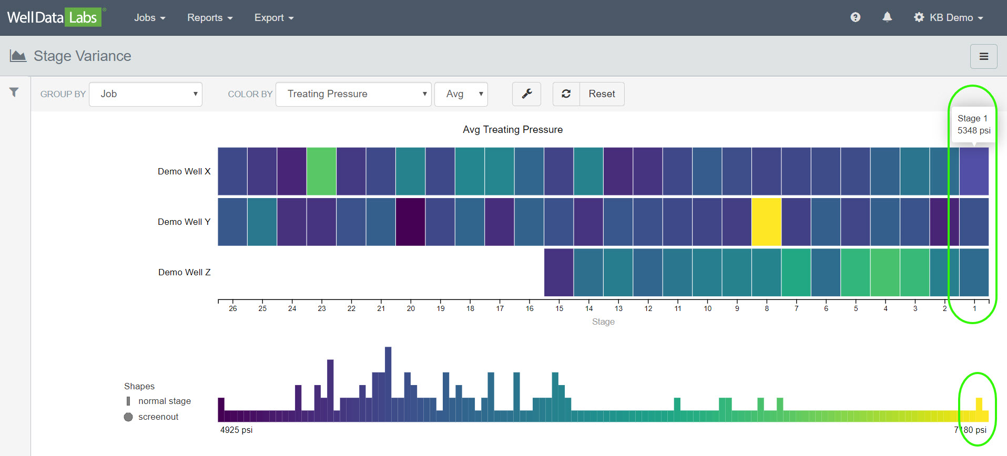Expand the Group By Job dropdown
Screen dimensions: 1007x456
click(146, 94)
